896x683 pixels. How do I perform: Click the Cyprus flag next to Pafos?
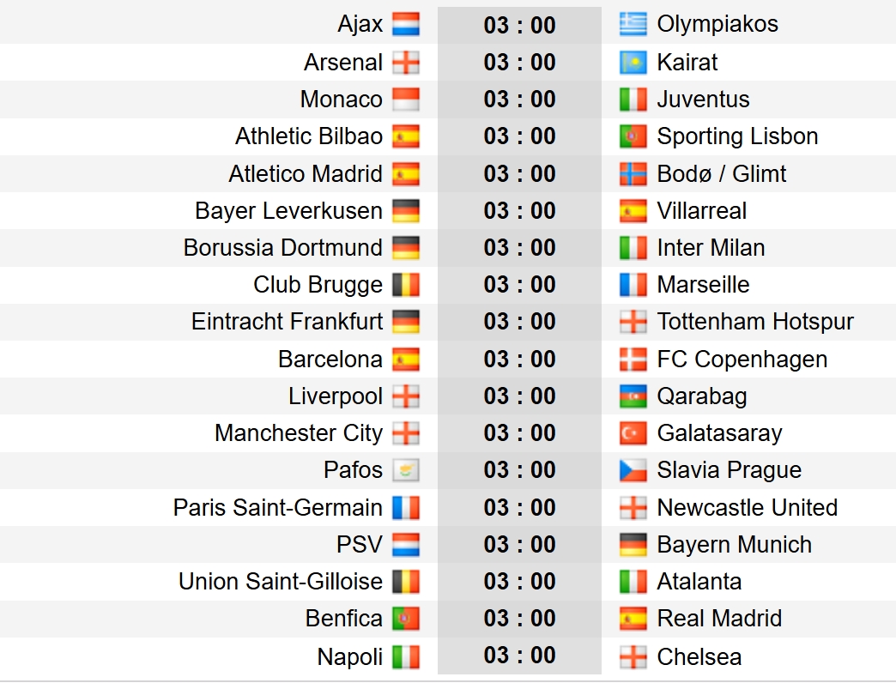point(406,471)
